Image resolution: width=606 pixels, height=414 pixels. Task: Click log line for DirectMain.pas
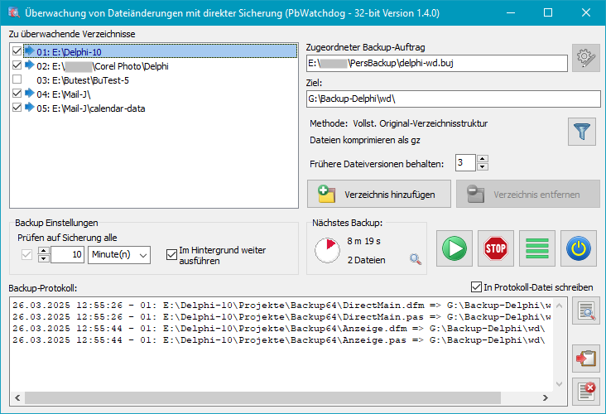click(281, 317)
